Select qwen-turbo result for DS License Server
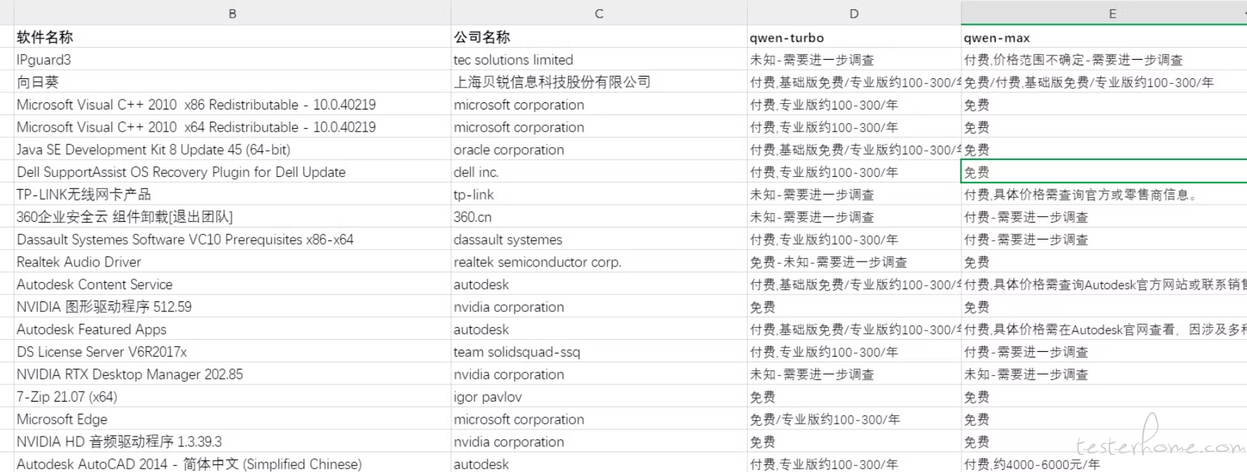 point(854,352)
